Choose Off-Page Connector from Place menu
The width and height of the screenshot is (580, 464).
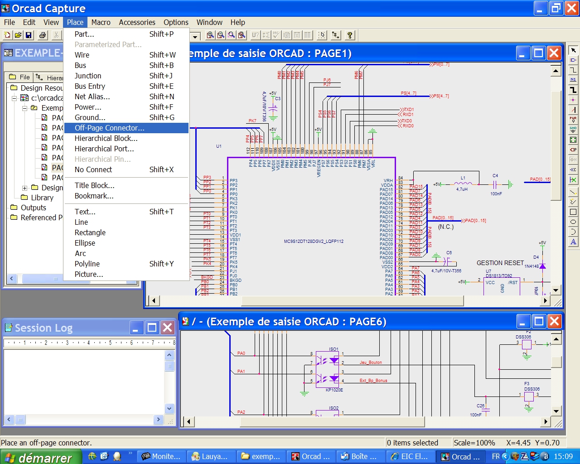coord(126,128)
